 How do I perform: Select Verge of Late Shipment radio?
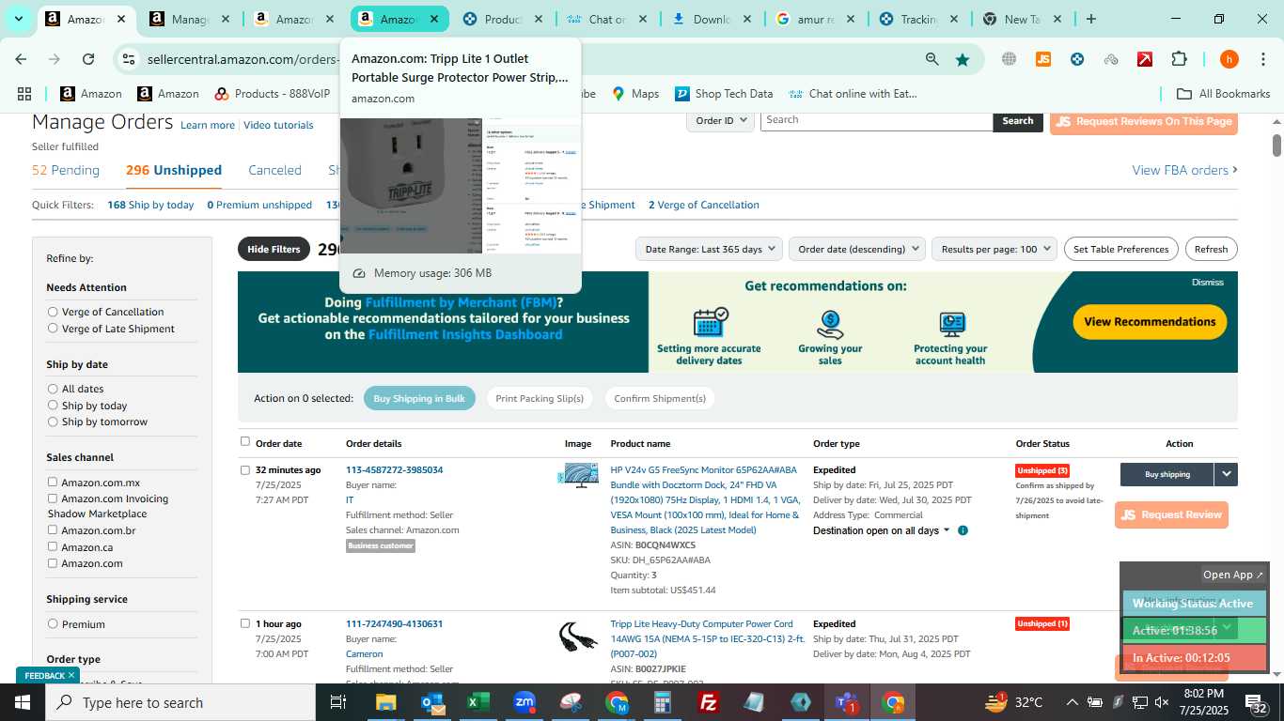[53, 329]
